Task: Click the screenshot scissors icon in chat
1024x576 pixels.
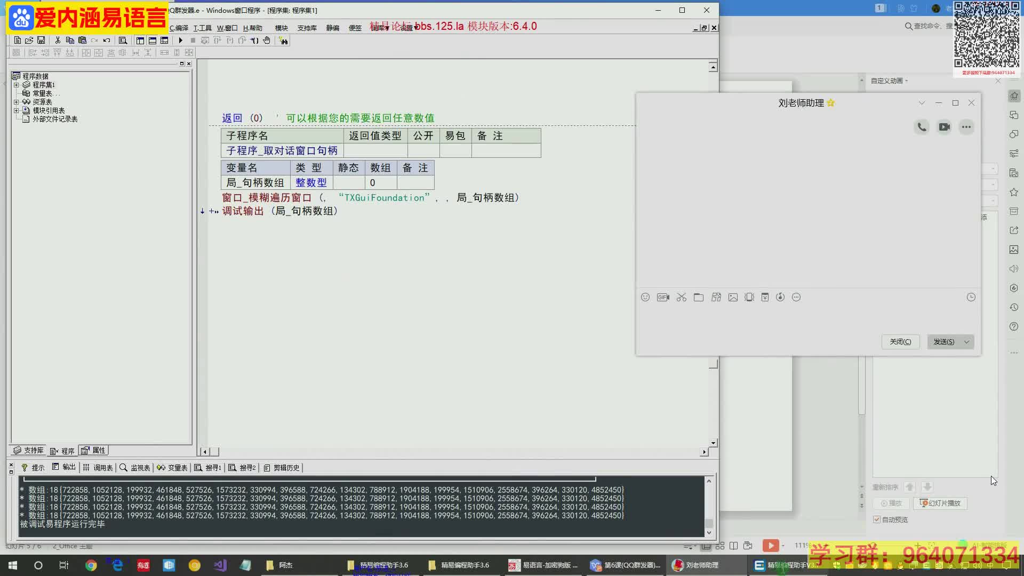Action: pos(682,298)
